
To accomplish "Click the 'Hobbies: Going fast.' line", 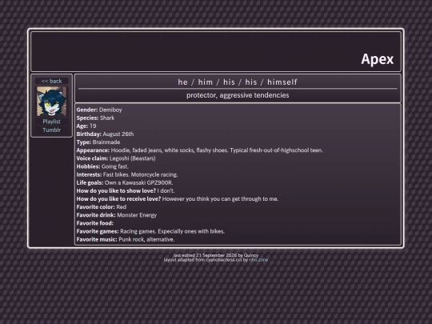I will coord(102,166).
